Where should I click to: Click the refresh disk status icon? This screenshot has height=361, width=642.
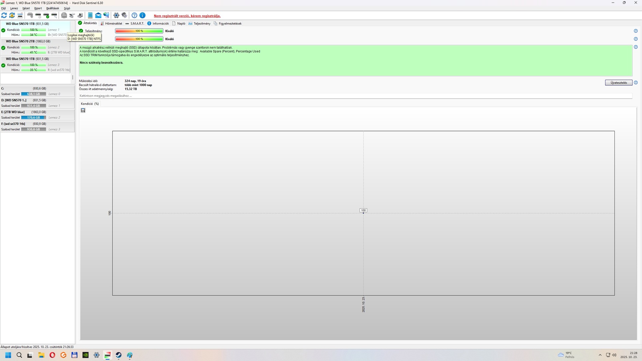(4, 15)
